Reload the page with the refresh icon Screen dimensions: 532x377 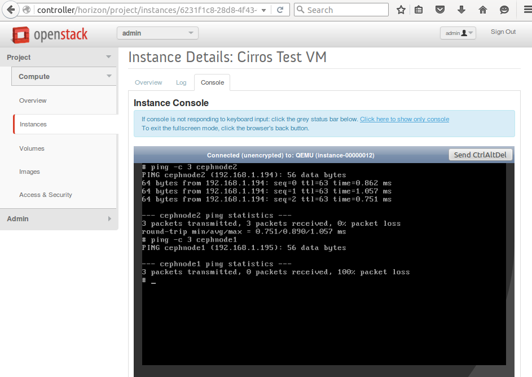pyautogui.click(x=280, y=10)
